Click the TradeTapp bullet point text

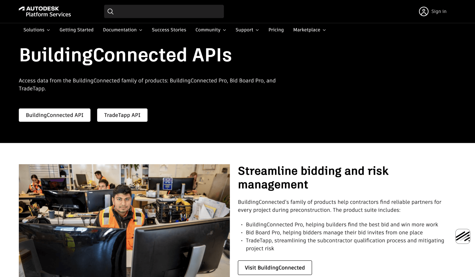[x=345, y=245]
